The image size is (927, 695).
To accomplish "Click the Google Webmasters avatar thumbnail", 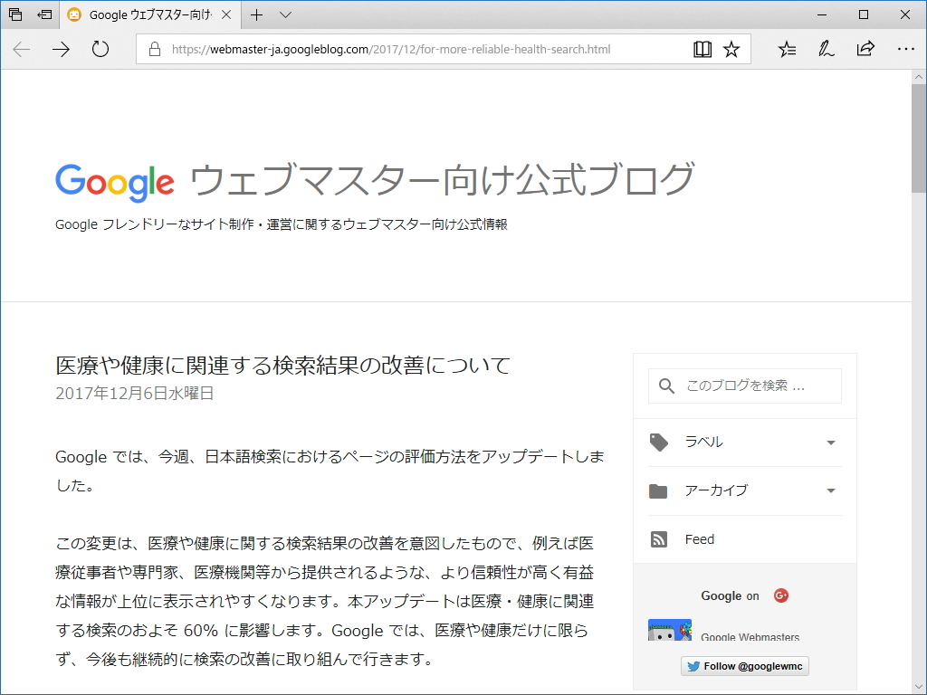I will coord(669,628).
